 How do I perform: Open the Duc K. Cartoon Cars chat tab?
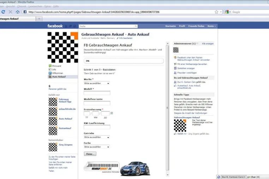click(233, 177)
